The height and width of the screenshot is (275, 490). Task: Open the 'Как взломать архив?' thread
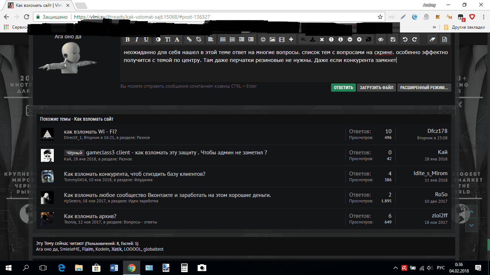(90, 216)
